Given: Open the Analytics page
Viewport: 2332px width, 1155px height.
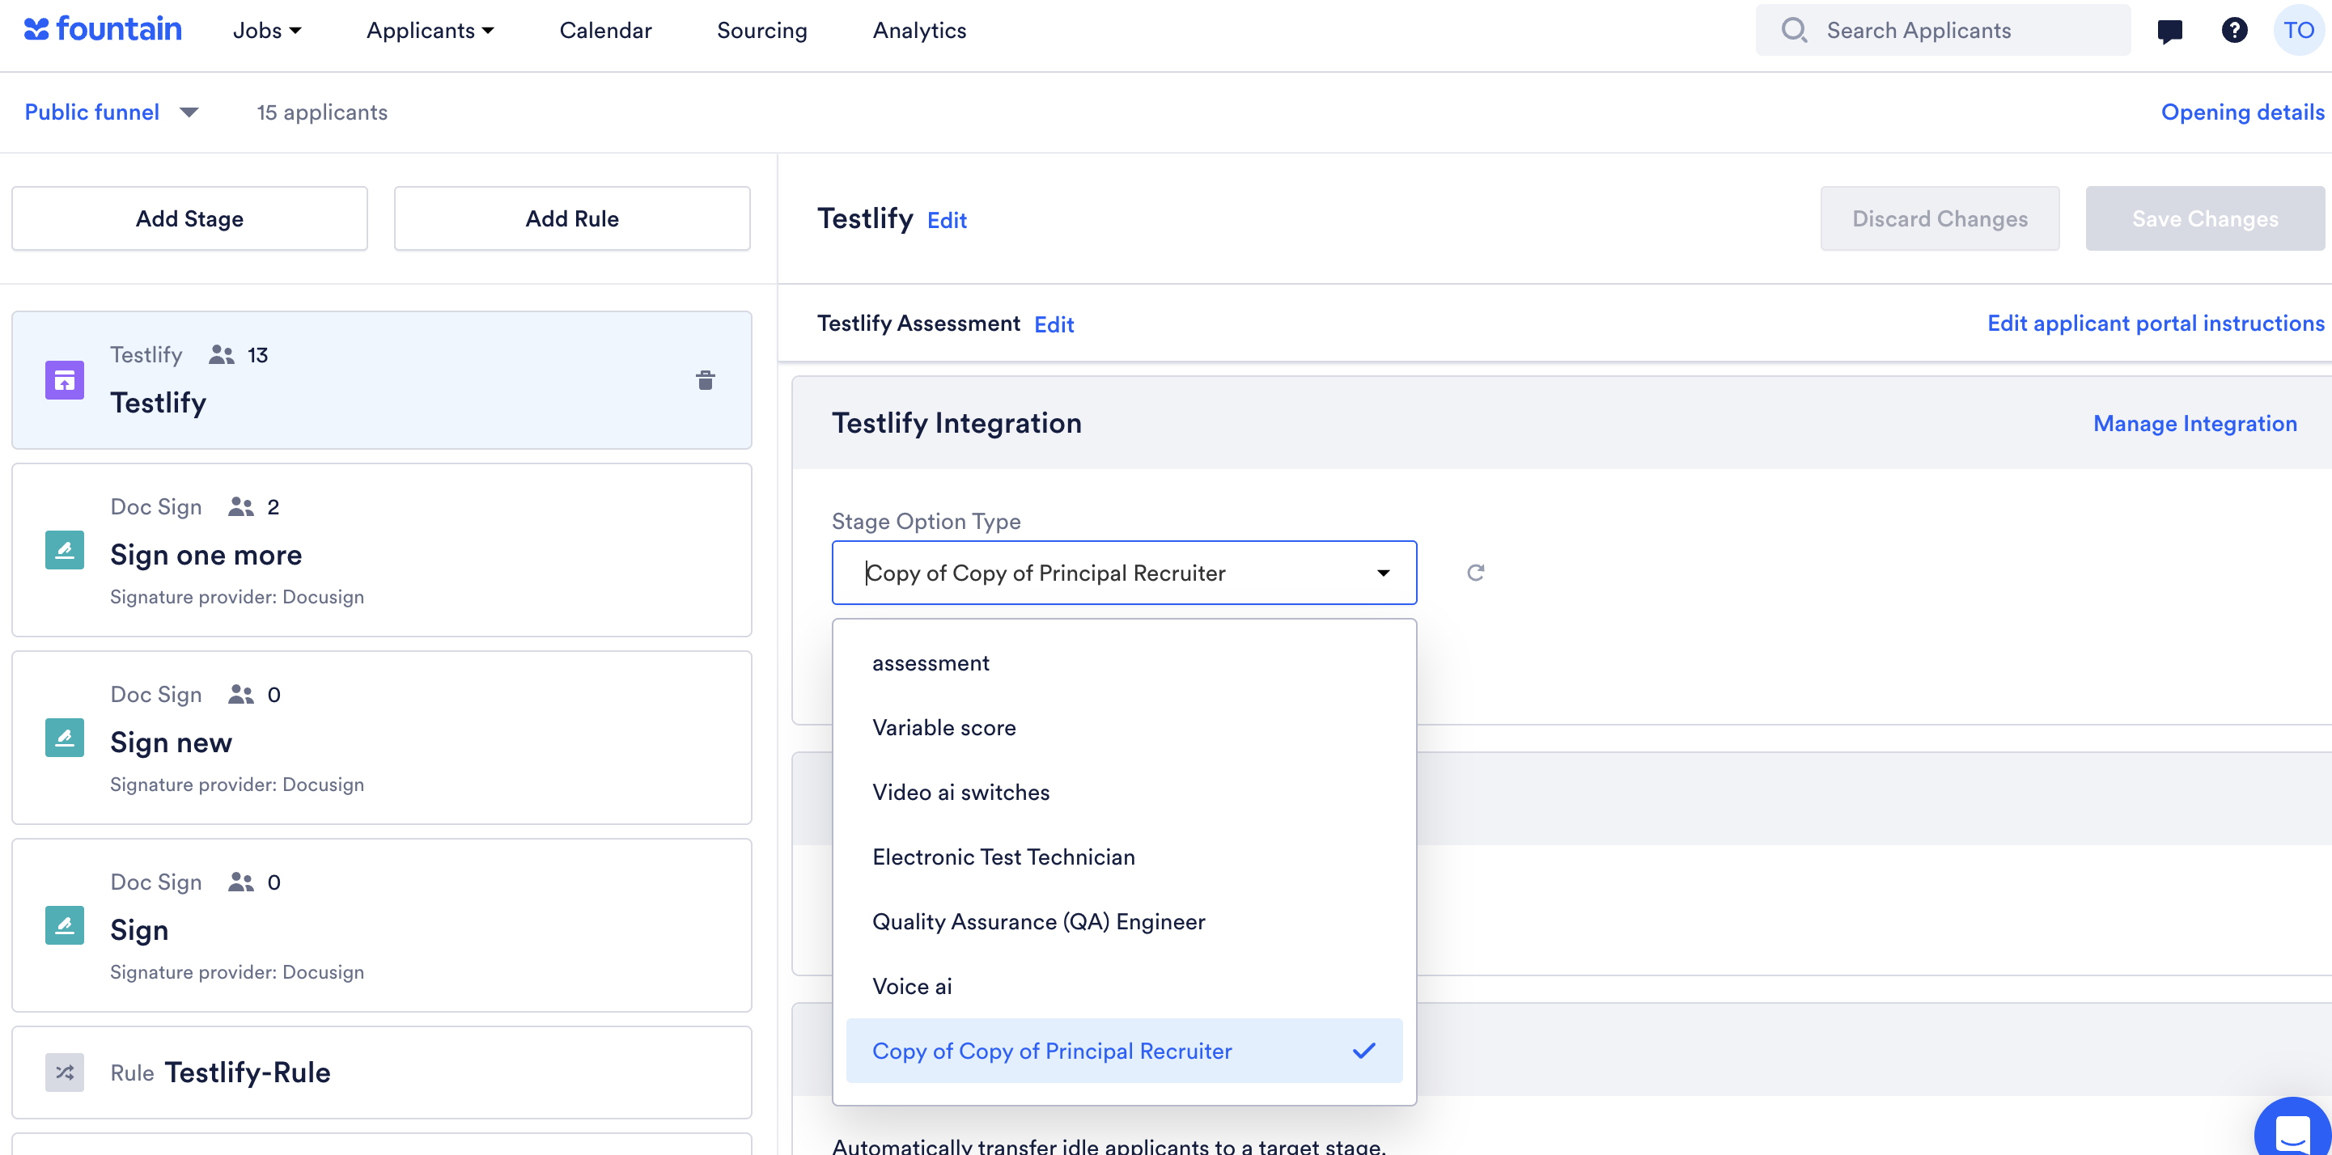Looking at the screenshot, I should tap(919, 31).
